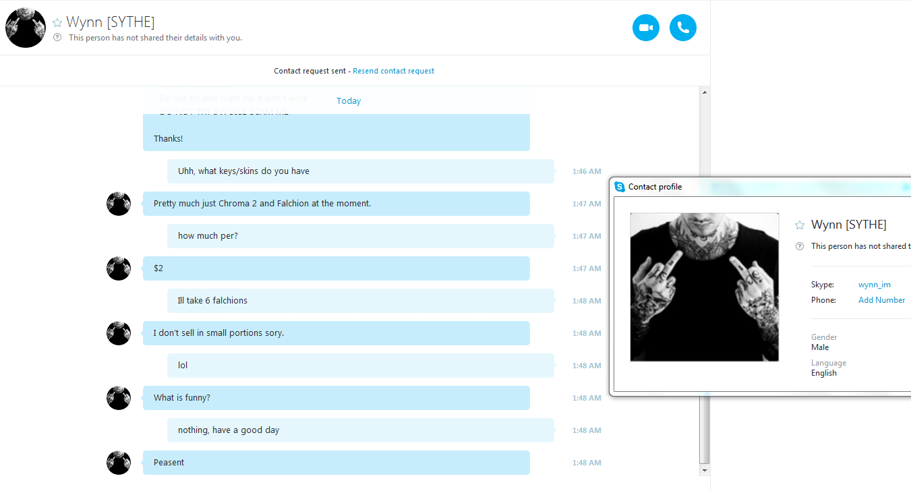Click the 'how much per?' message
This screenshot has width=911, height=491.
(361, 236)
